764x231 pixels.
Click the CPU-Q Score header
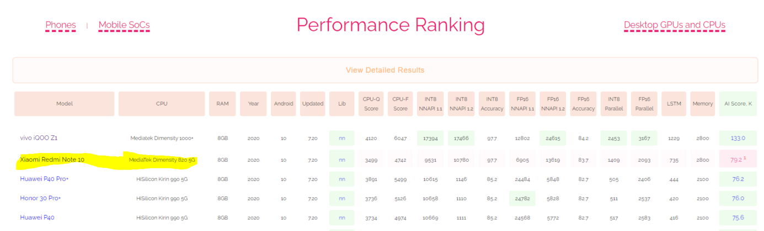tap(371, 103)
